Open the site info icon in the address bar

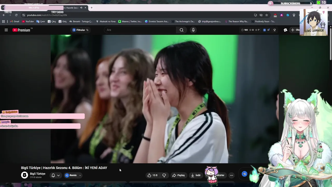click(24, 15)
